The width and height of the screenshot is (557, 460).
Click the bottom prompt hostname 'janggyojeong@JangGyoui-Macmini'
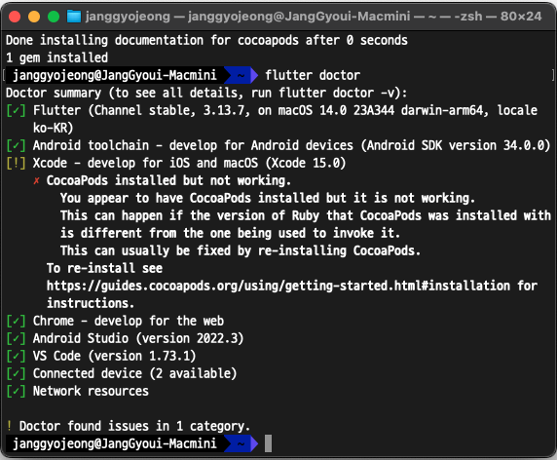pyautogui.click(x=114, y=443)
